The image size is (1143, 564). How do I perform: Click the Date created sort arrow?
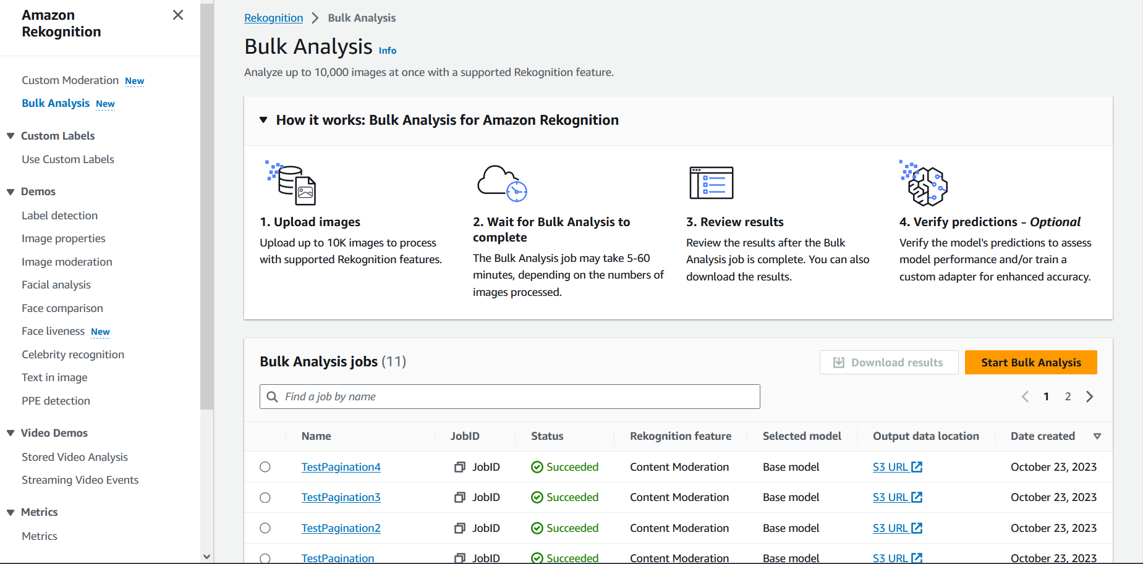tap(1097, 436)
